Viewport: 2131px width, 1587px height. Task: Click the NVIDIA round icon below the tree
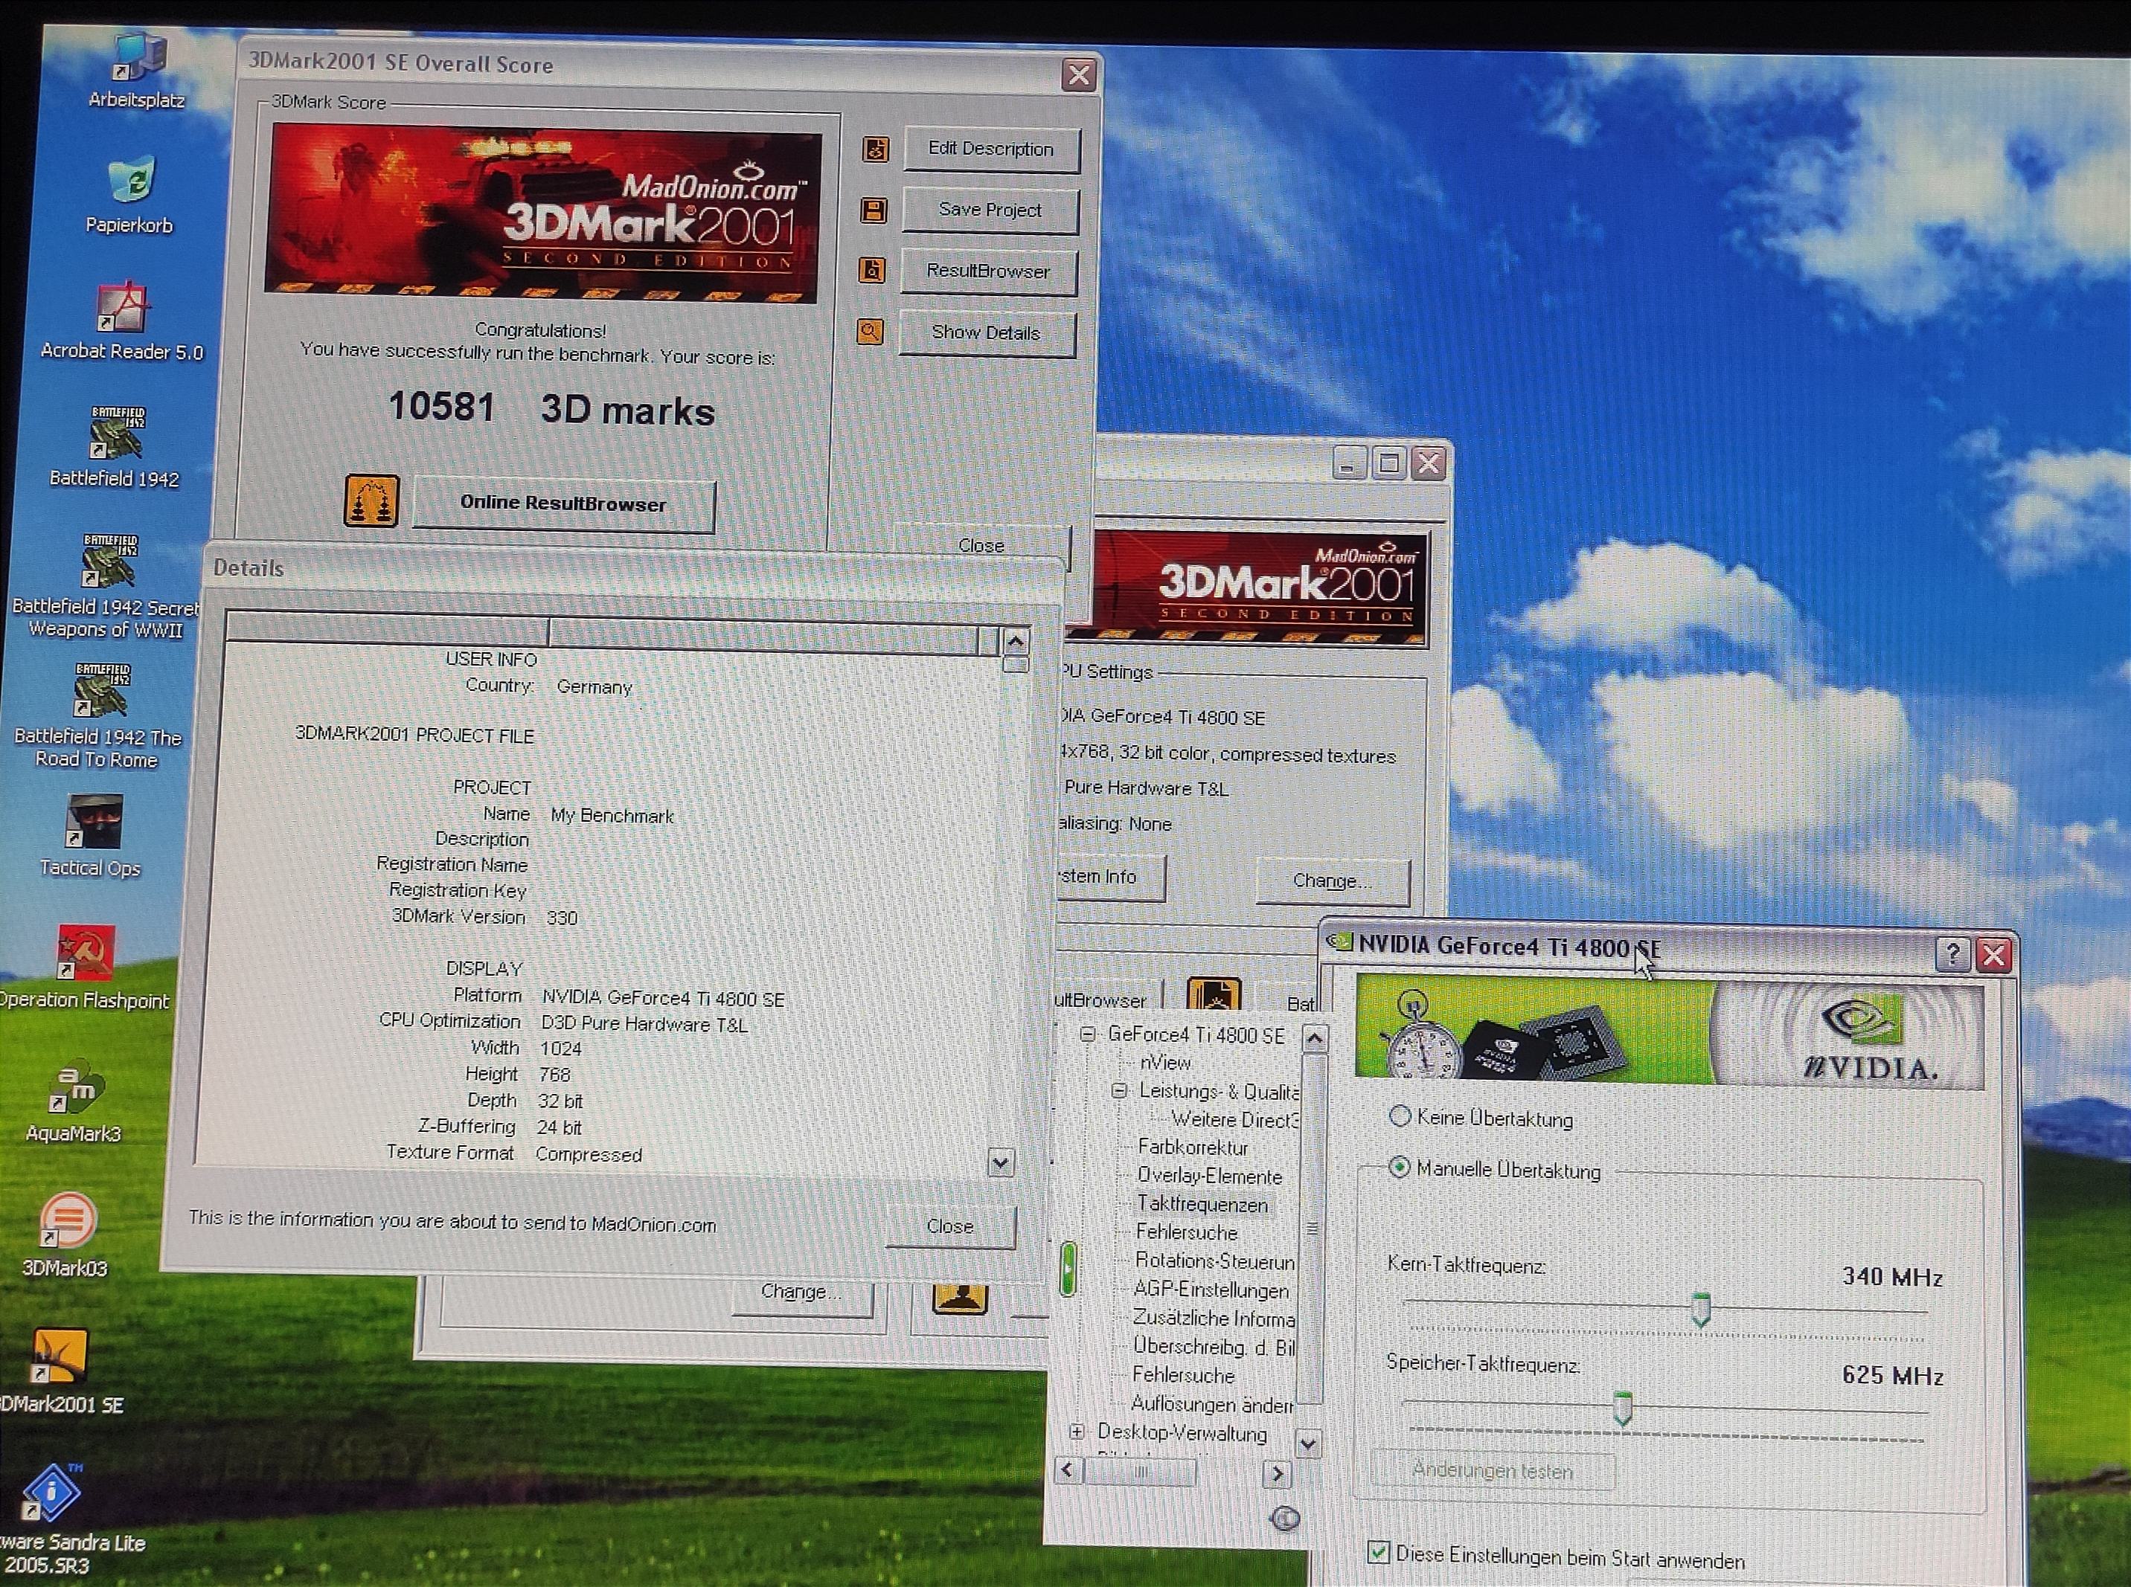pyautogui.click(x=1285, y=1519)
